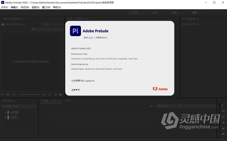Image resolution: width=227 pixels, height=141 pixels.
Task: Open the 粗剪(R) menu
Action: [36, 7]
